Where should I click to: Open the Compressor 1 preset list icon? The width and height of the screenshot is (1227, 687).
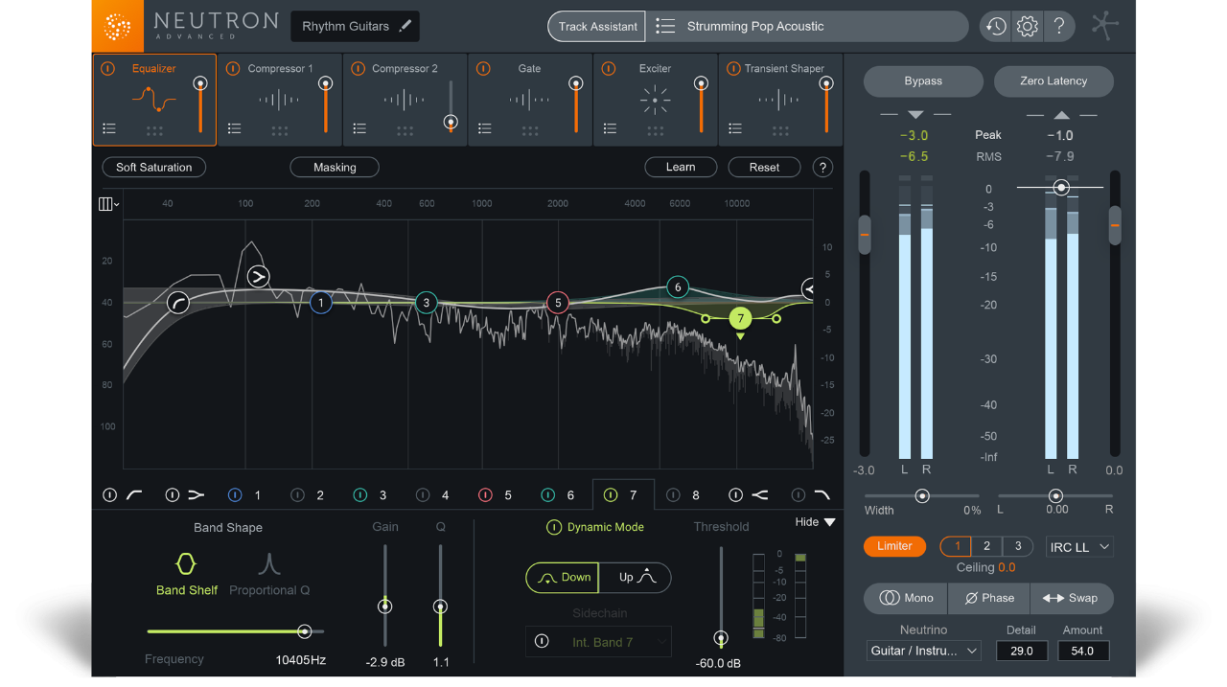point(234,128)
